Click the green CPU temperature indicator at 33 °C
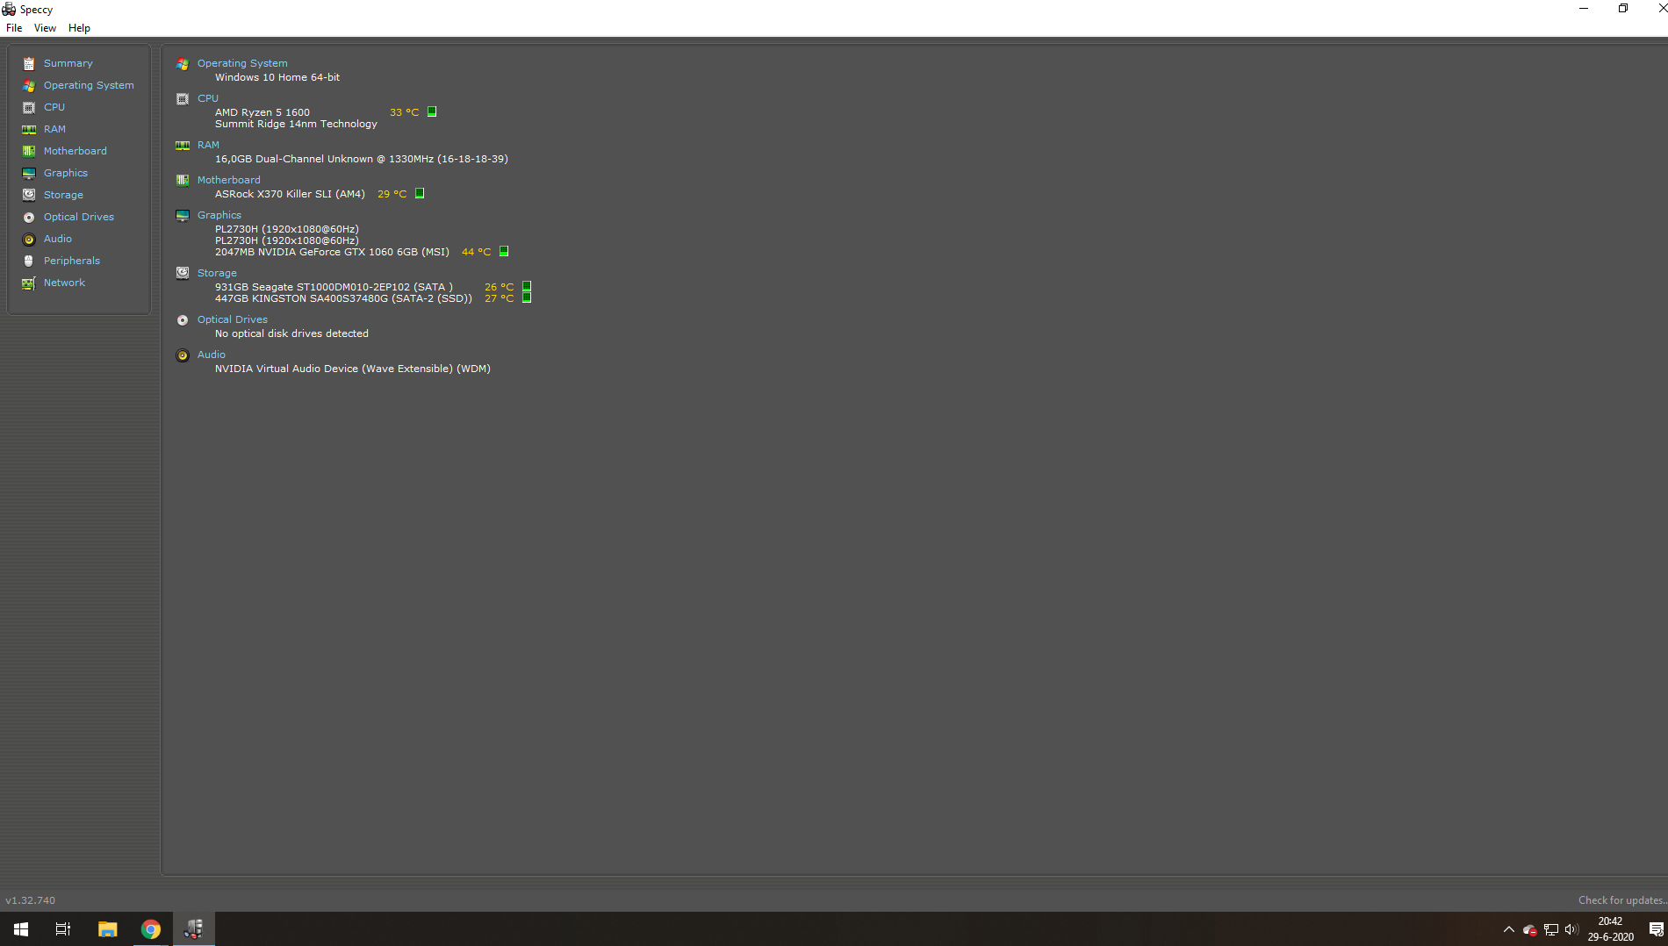 click(432, 111)
